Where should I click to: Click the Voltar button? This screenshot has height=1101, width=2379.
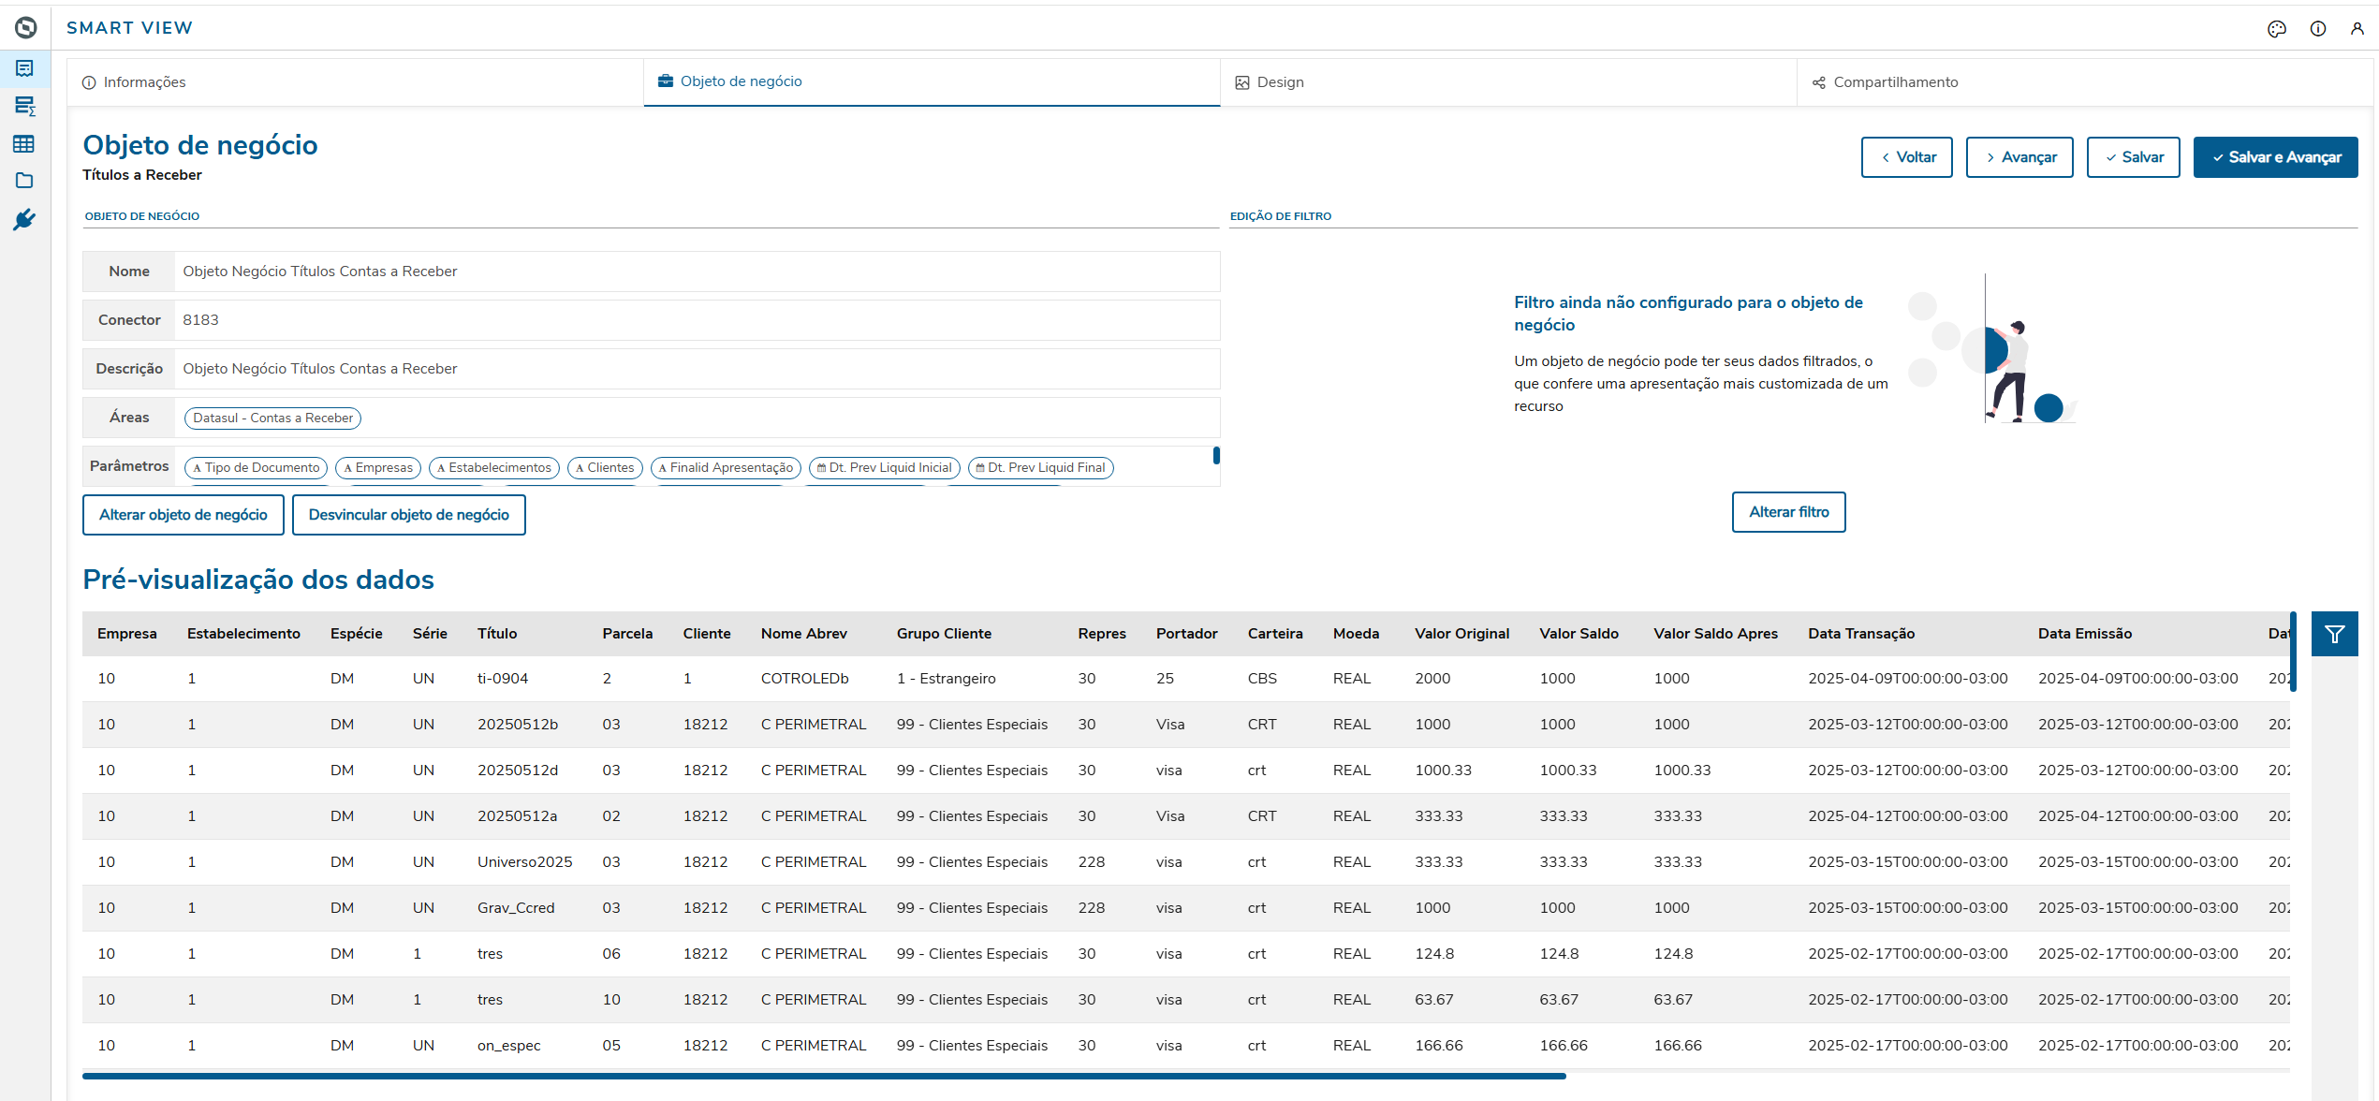[x=1906, y=157]
